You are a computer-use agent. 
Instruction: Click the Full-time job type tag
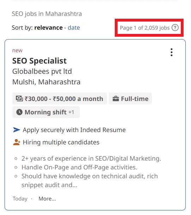pos(130,98)
